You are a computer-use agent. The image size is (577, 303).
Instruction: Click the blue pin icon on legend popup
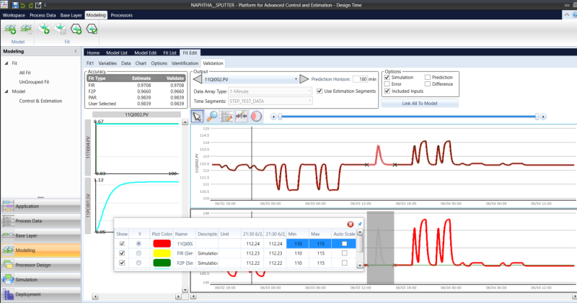point(359,224)
